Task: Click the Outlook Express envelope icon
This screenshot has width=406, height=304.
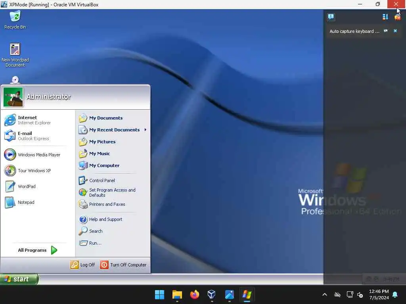Action: (10, 136)
